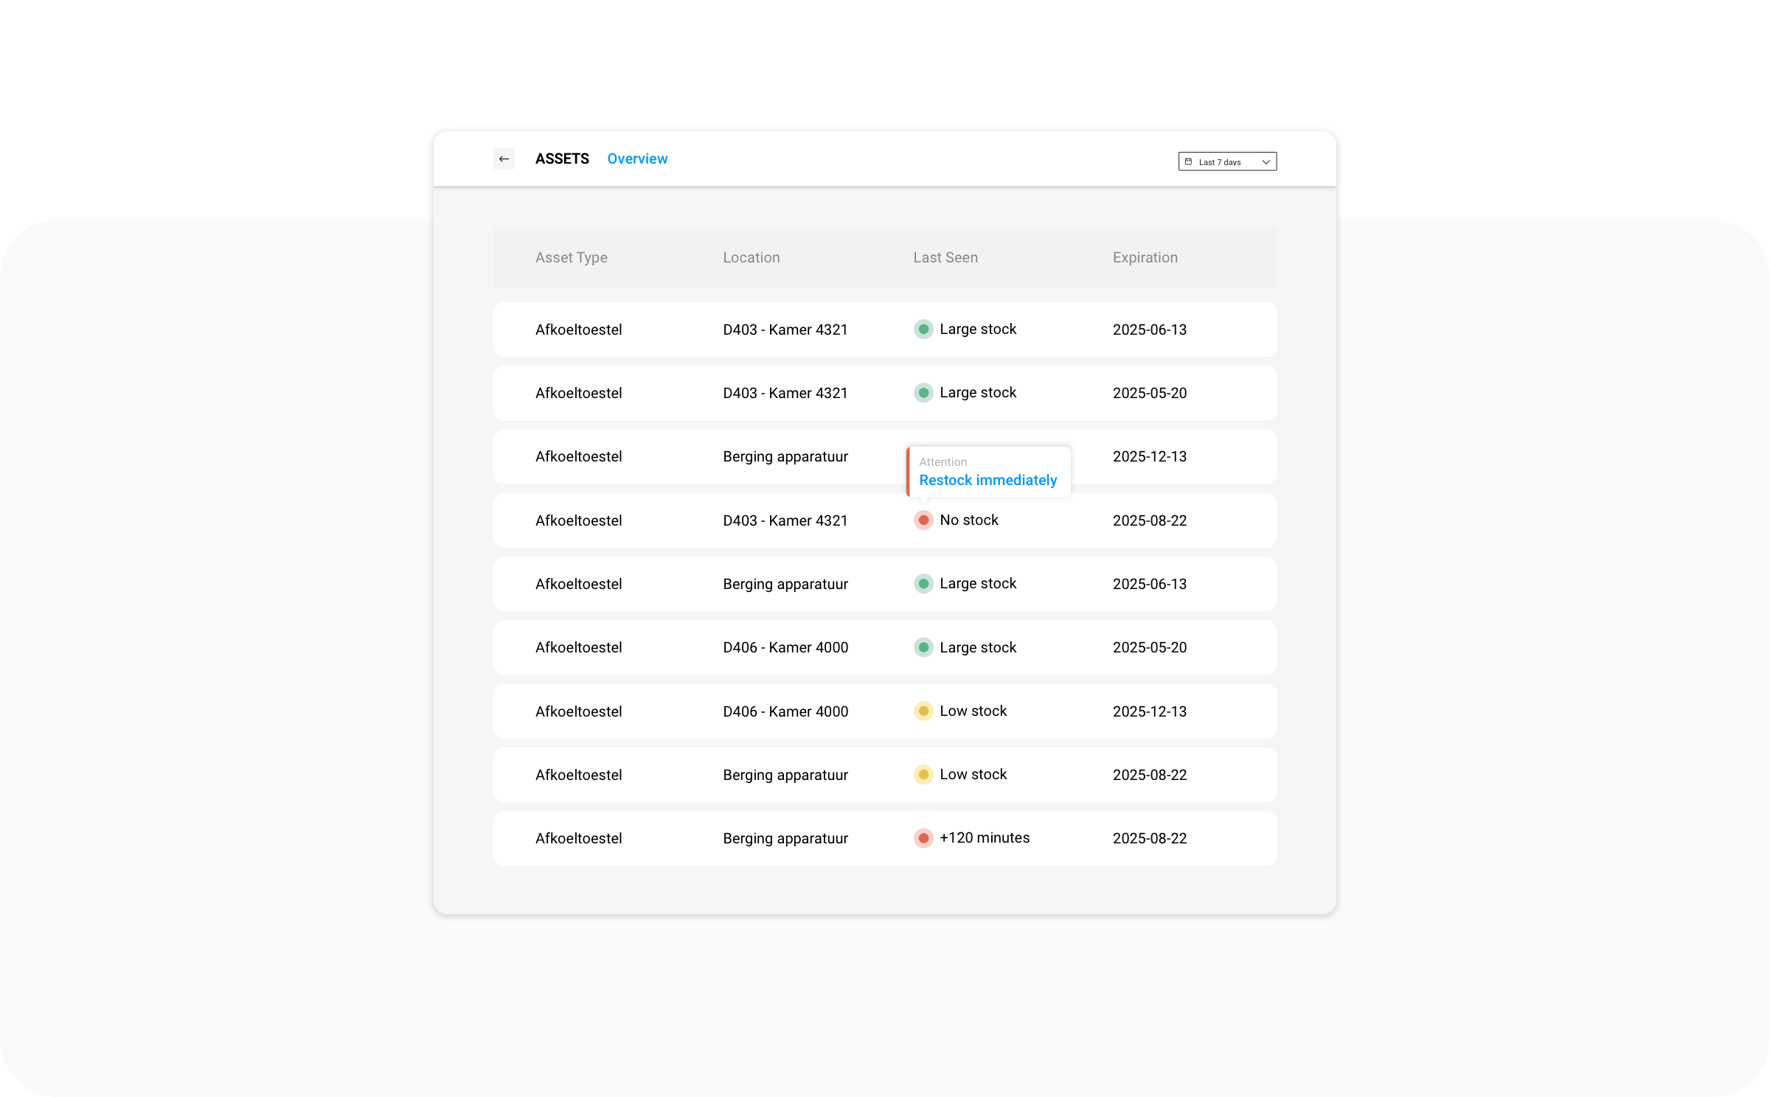Click the chevron arrow in date filter
The height and width of the screenshot is (1097, 1770).
[1266, 162]
